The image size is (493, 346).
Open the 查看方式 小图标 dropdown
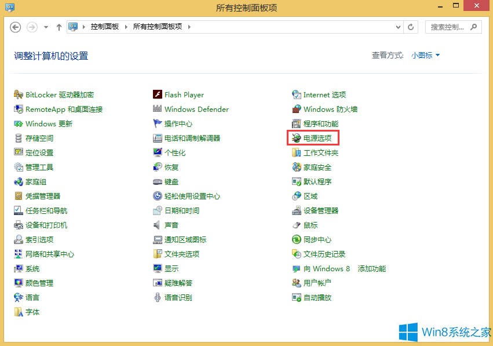click(425, 55)
